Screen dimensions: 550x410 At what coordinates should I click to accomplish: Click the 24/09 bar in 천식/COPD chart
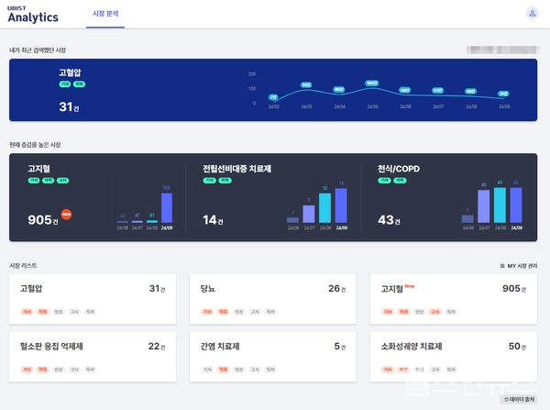pos(516,204)
